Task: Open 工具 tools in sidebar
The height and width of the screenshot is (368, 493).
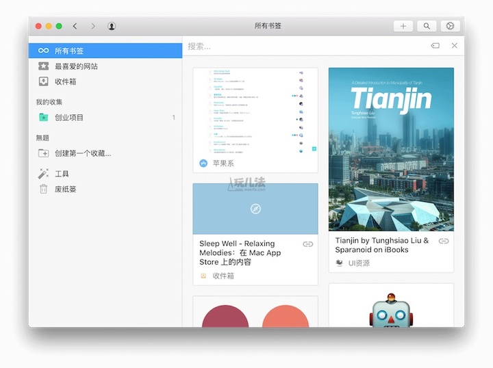Action: [62, 174]
